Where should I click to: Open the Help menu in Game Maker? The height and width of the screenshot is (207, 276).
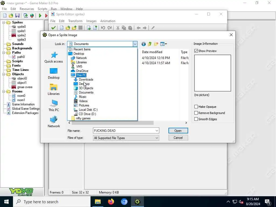tap(80, 9)
